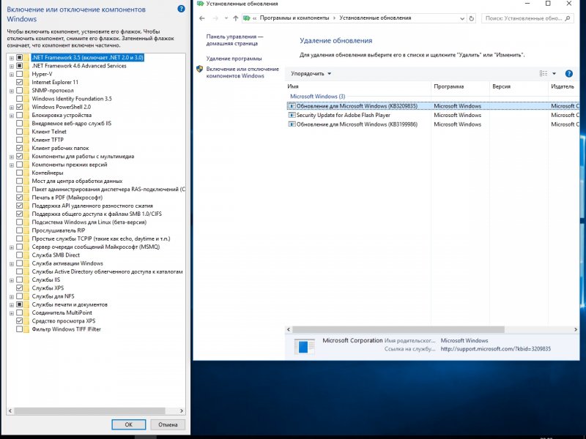Click Программы и компоненты breadcrumb
The height and width of the screenshot is (439, 586).
(x=294, y=18)
